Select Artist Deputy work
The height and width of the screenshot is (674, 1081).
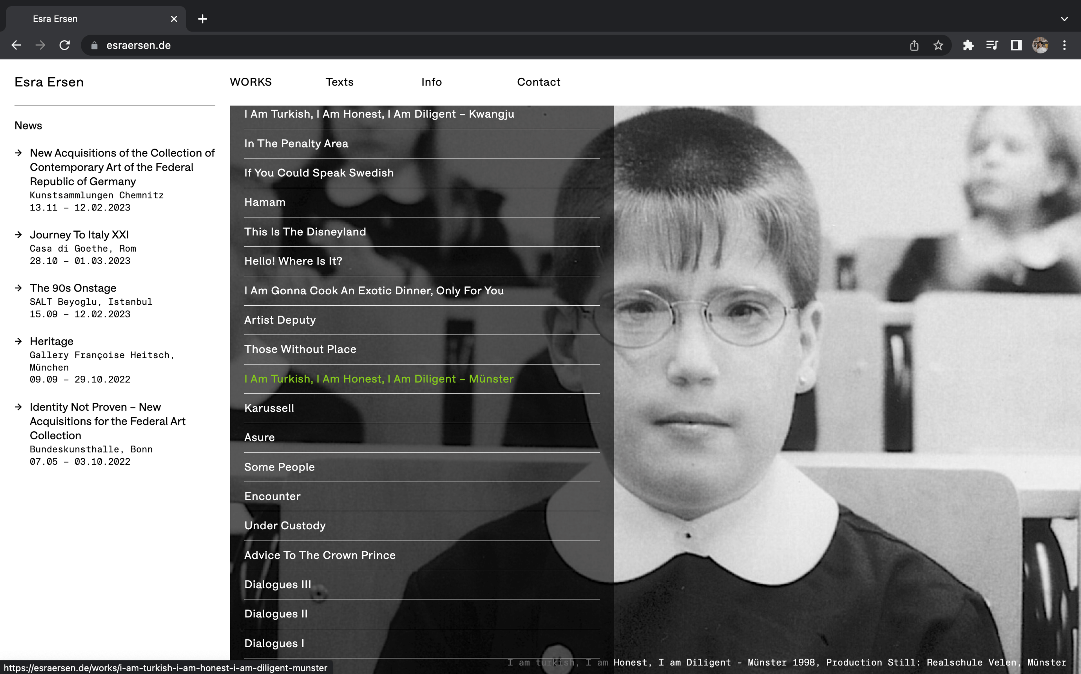280,320
